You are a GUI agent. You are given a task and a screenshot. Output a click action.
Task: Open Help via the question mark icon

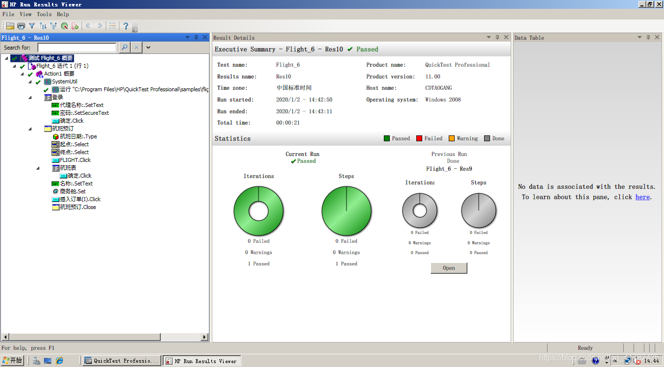[x=126, y=26]
